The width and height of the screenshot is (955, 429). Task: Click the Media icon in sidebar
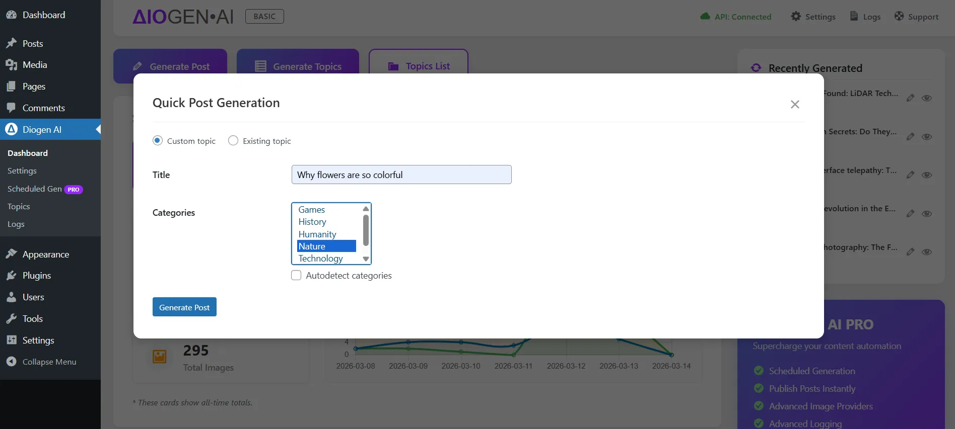point(11,64)
